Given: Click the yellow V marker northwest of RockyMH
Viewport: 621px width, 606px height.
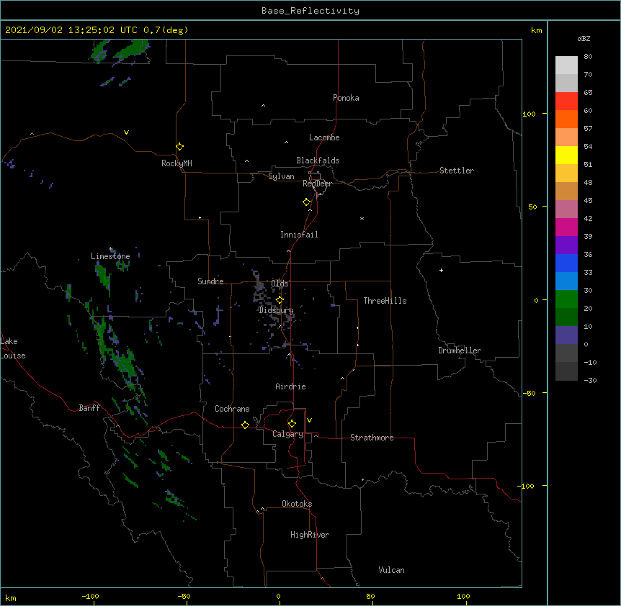Looking at the screenshot, I should (126, 132).
